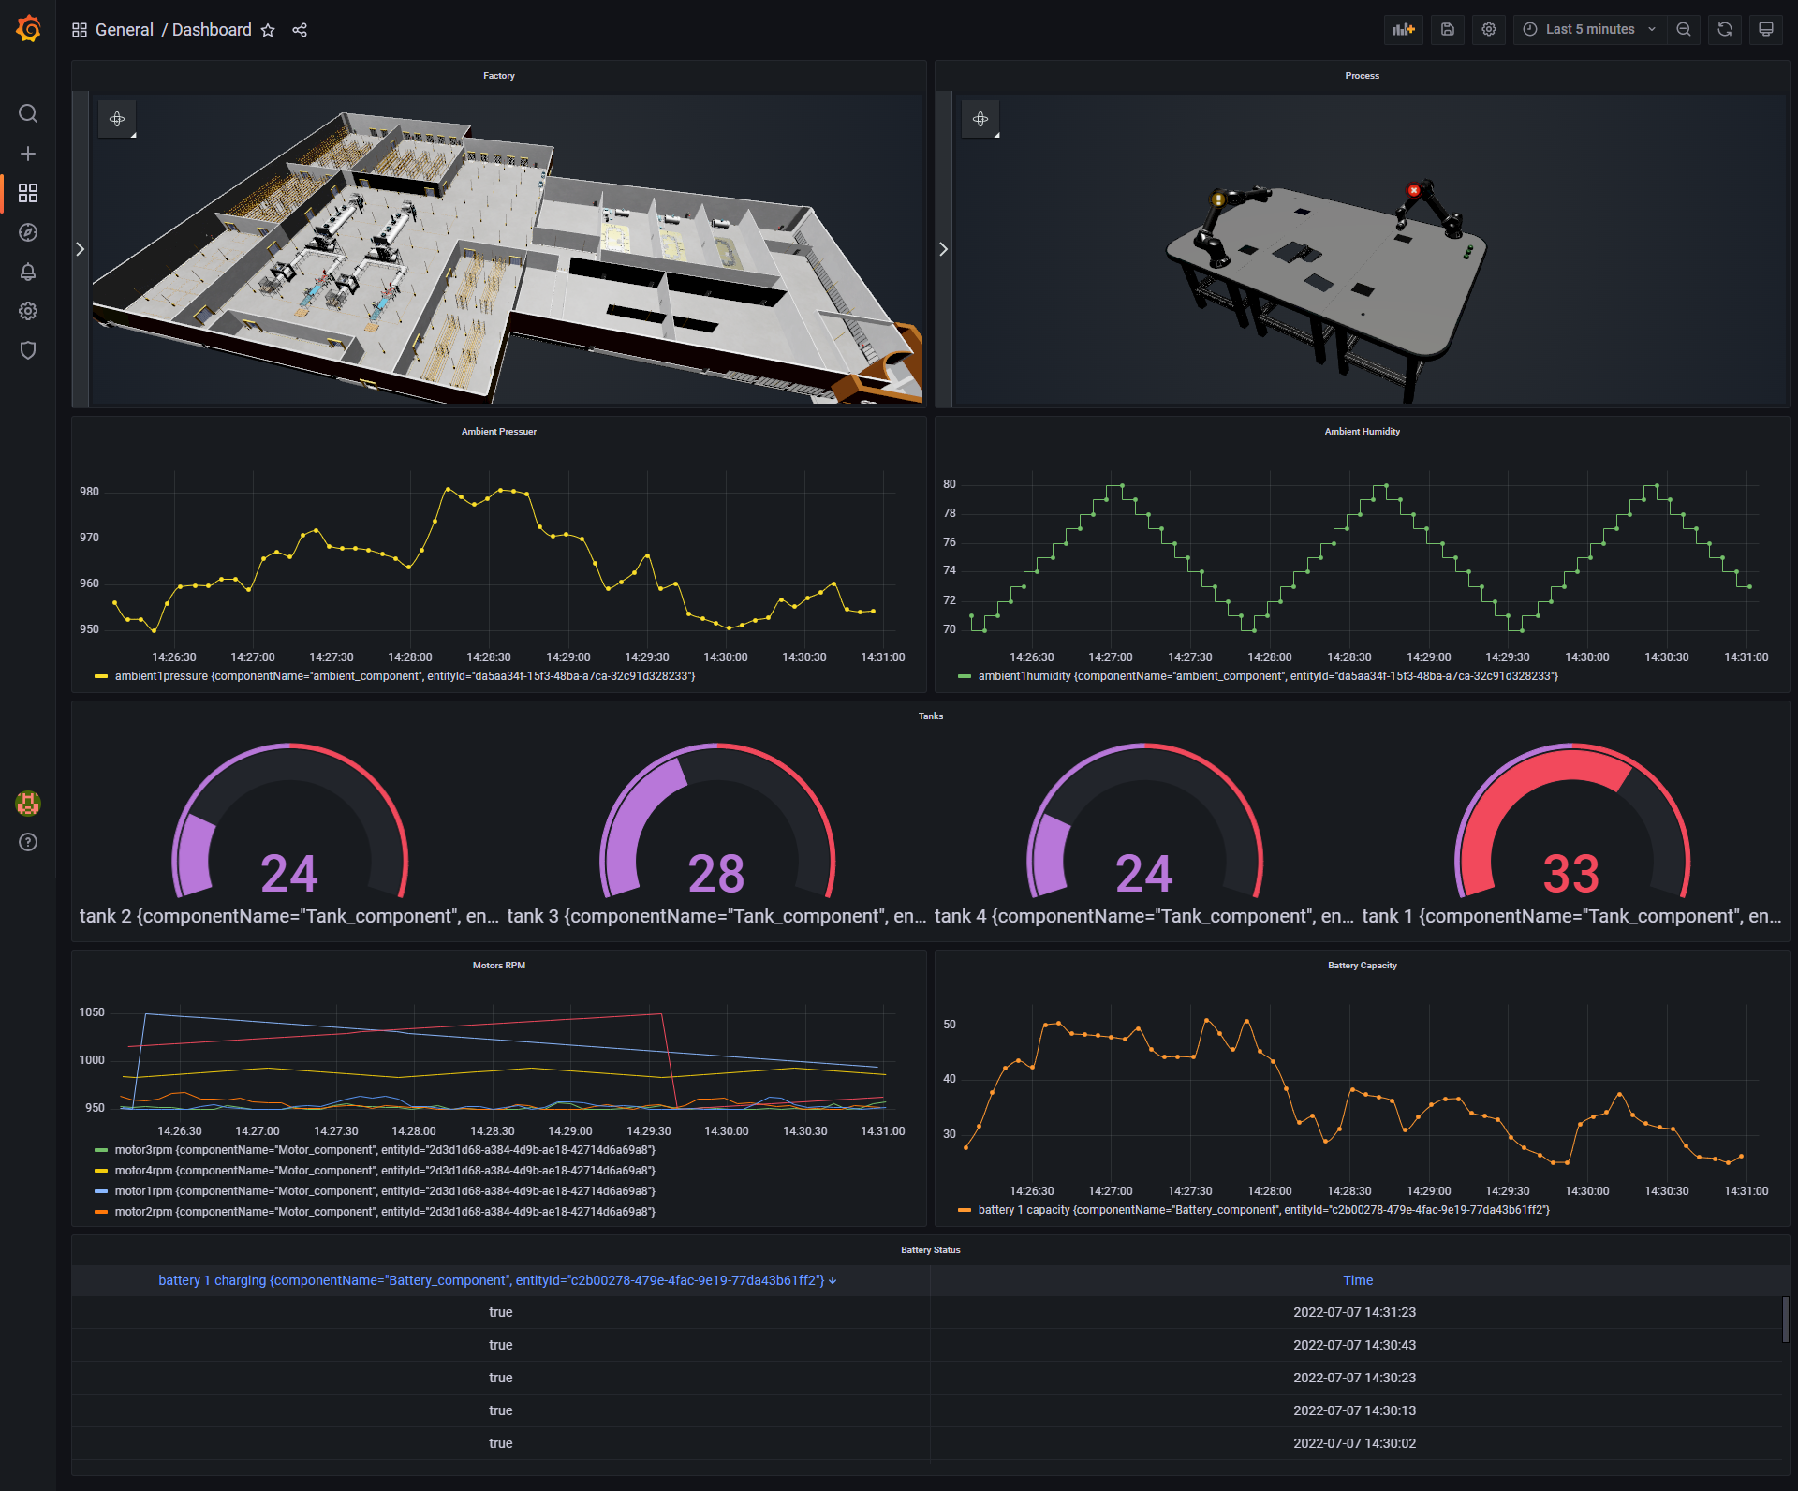
Task: Sort table by the Time column header
Action: pos(1357,1280)
